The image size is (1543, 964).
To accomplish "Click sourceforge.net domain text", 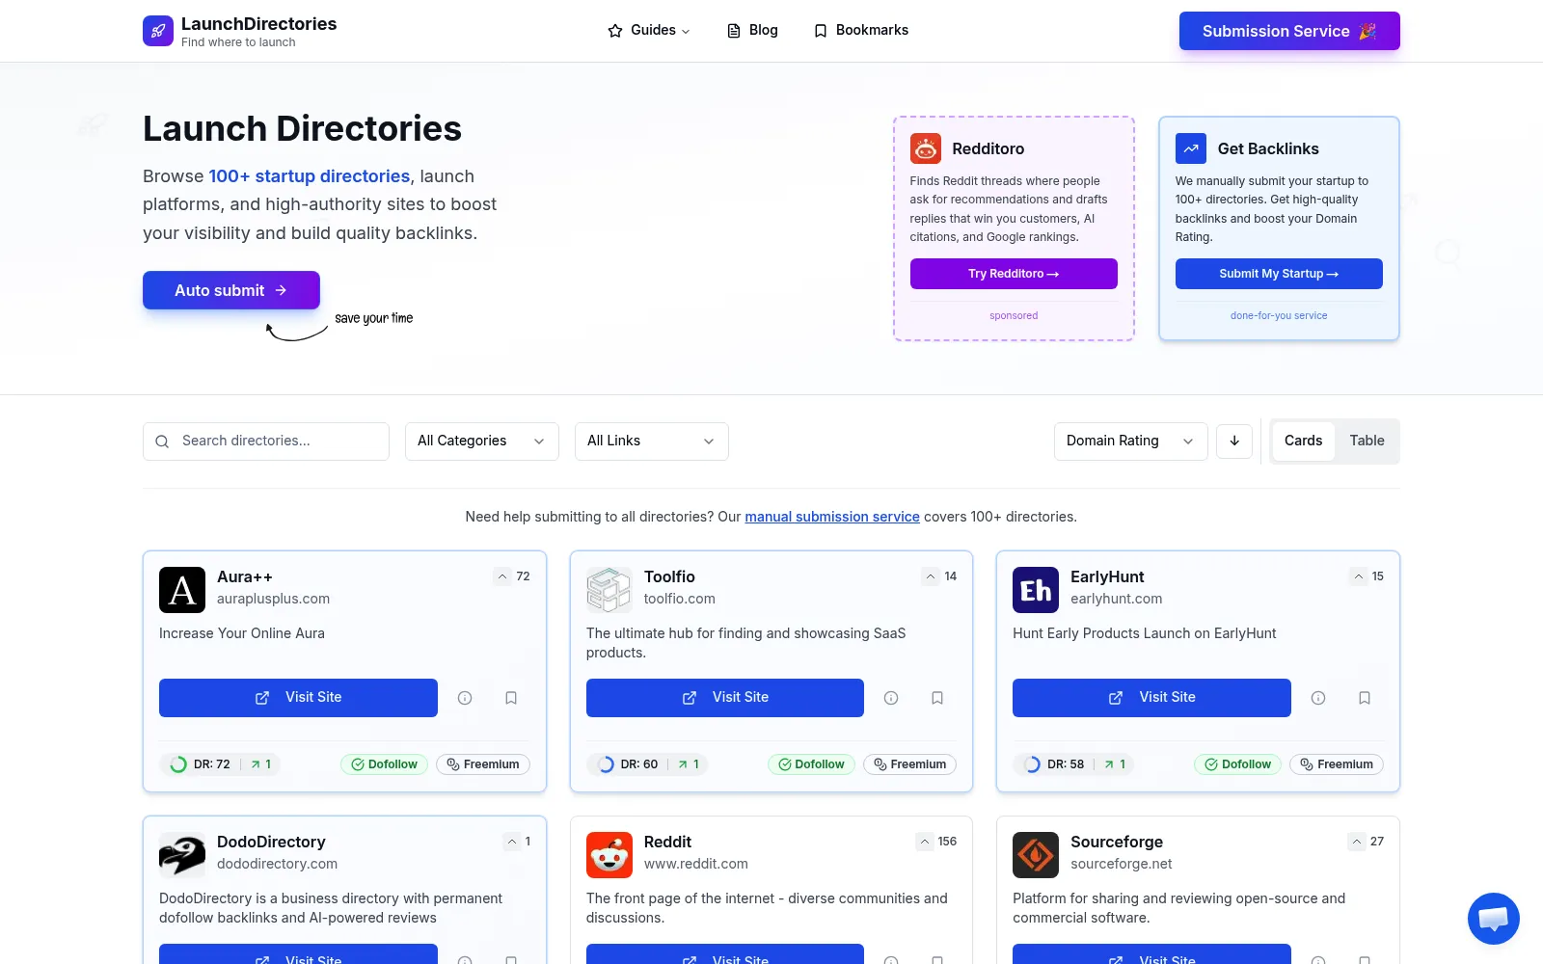I will click(1122, 864).
